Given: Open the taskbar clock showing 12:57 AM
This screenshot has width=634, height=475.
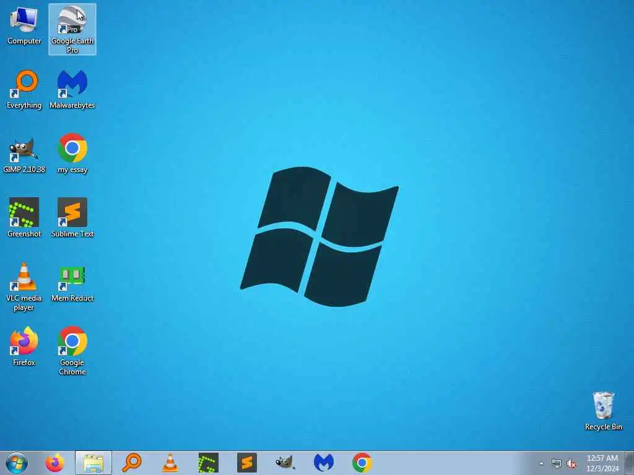Looking at the screenshot, I should coord(602,463).
